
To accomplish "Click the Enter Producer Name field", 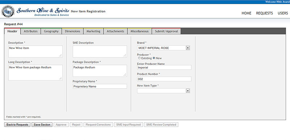I will coord(164,68).
